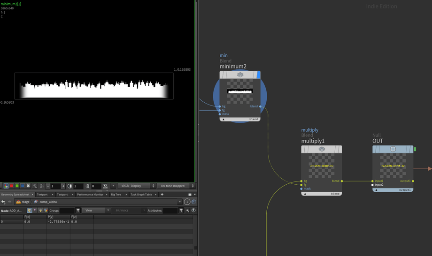
Task: Click the Attributes filter input field
Action: (x=170, y=211)
